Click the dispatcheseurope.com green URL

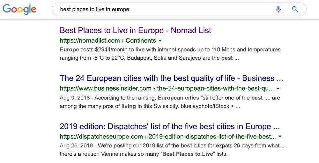point(101,137)
